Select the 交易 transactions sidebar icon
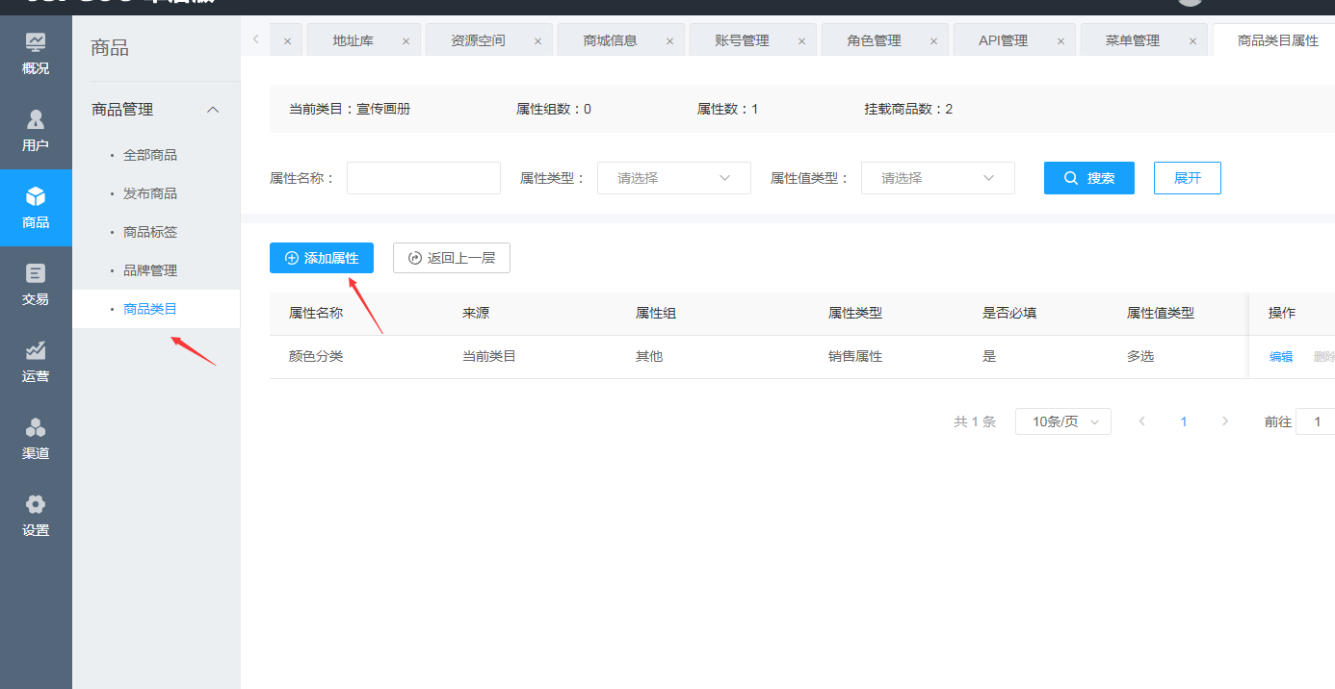 pyautogui.click(x=36, y=285)
